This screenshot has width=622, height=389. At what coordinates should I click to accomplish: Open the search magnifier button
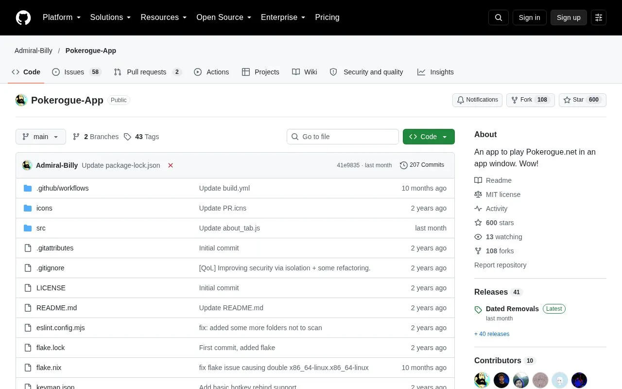499,18
